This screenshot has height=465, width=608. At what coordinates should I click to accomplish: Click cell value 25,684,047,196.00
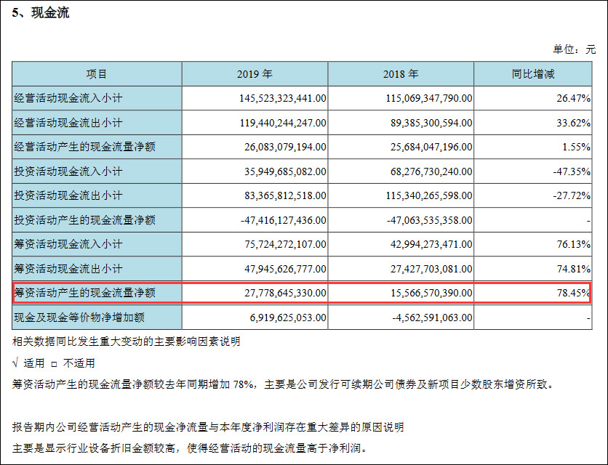[x=431, y=147]
